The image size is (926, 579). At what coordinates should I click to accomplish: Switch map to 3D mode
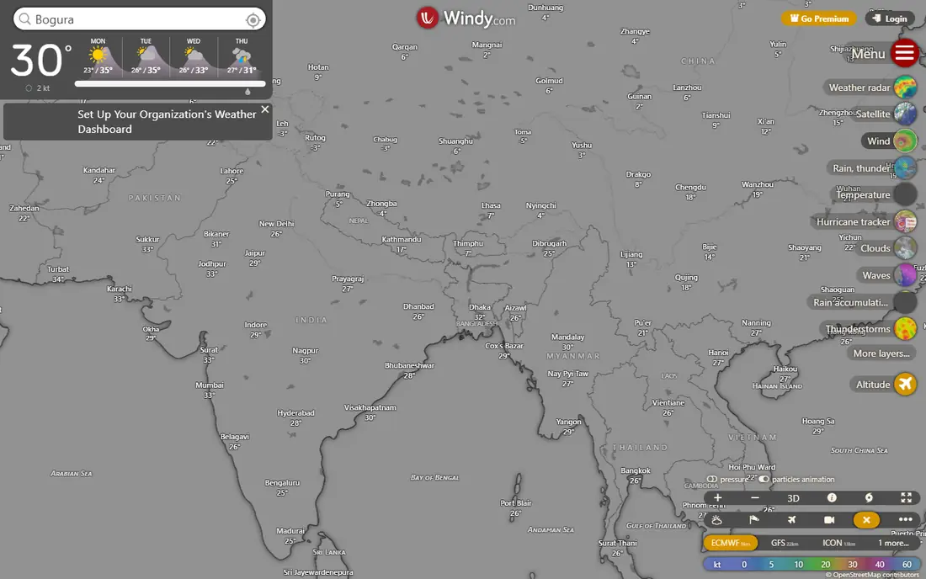tap(793, 498)
